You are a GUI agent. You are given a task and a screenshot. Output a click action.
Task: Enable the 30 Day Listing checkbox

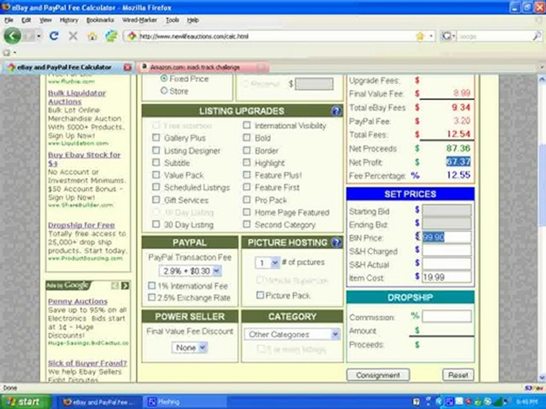(156, 224)
